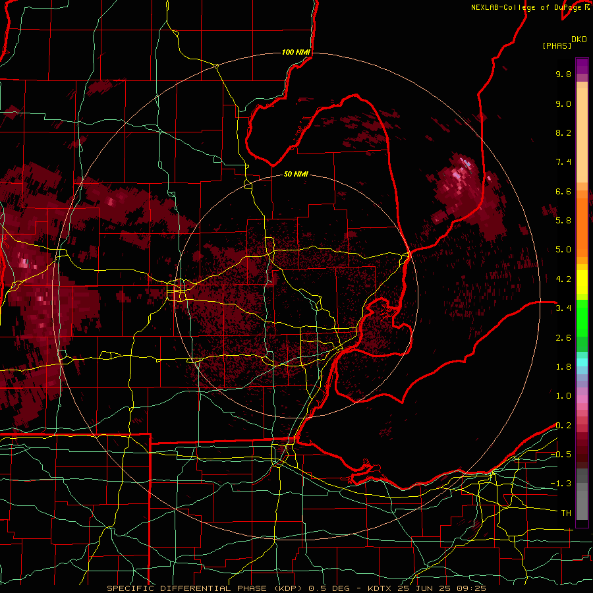593x593 pixels.
Task: Click the 0.2 scale value
Action: click(563, 426)
